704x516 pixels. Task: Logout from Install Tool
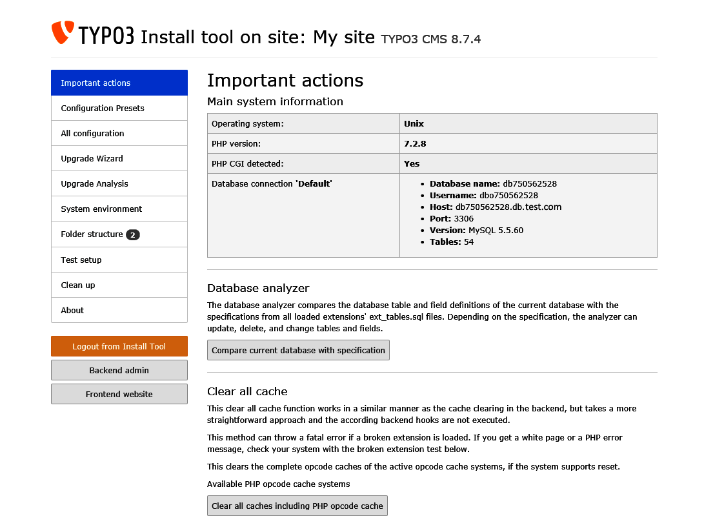pyautogui.click(x=119, y=346)
